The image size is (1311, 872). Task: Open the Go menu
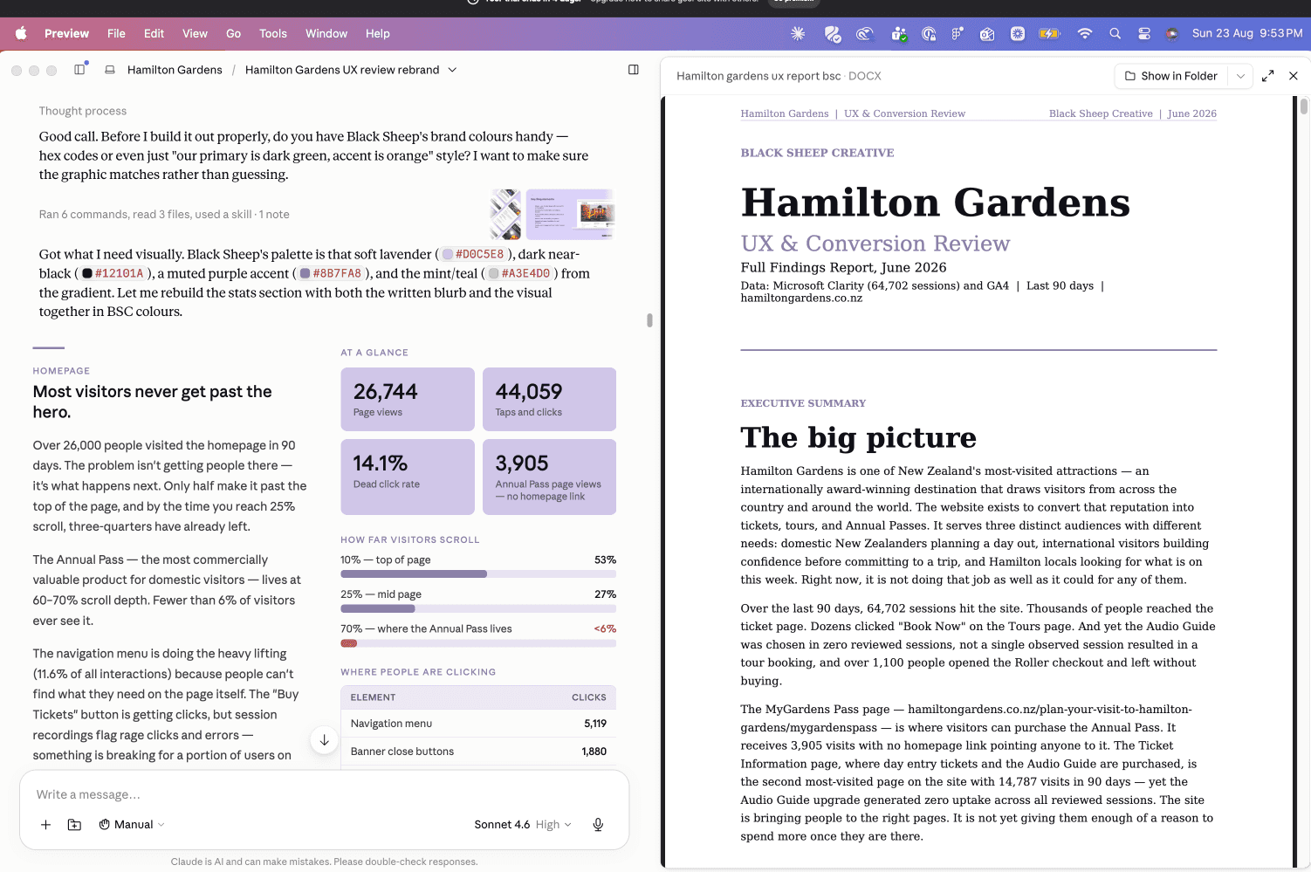coord(233,33)
